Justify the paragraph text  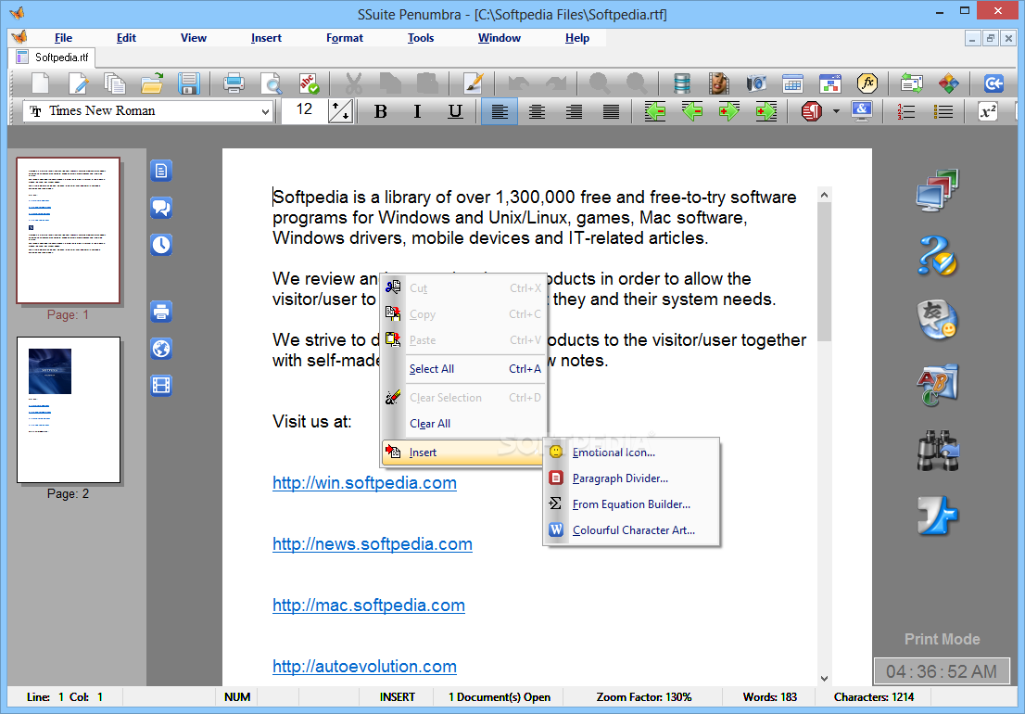click(612, 111)
